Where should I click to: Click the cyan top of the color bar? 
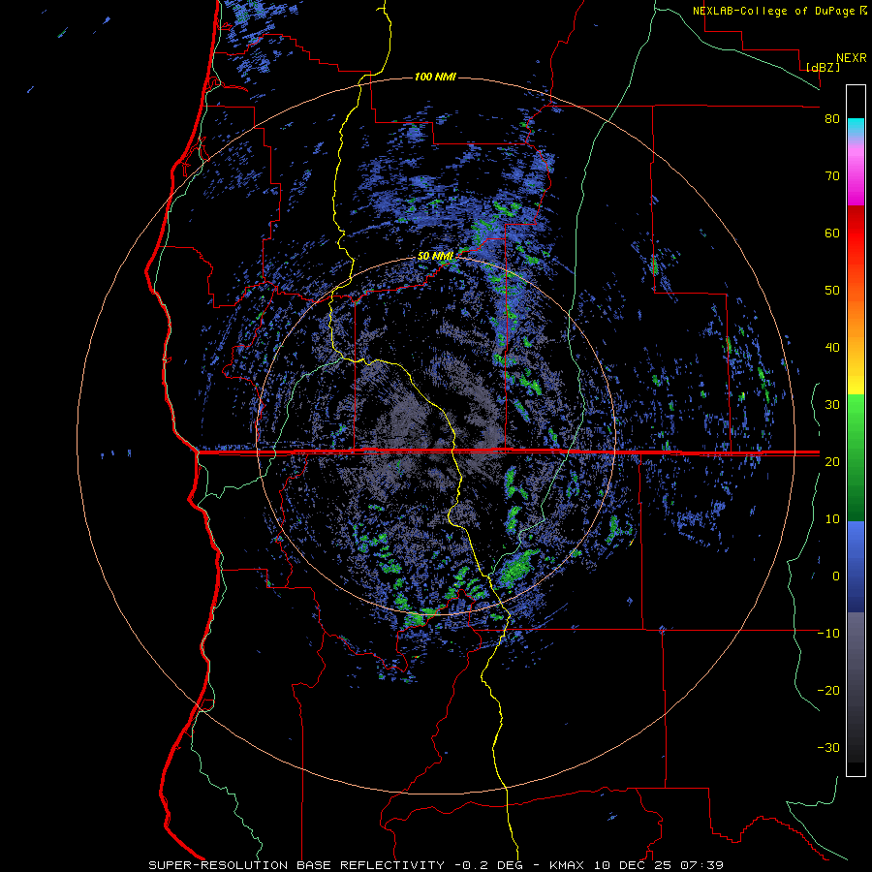coord(856,125)
